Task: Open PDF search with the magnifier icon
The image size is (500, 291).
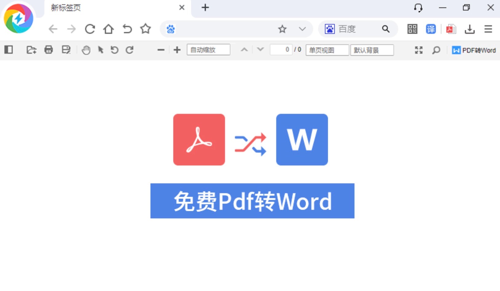Action: click(436, 50)
